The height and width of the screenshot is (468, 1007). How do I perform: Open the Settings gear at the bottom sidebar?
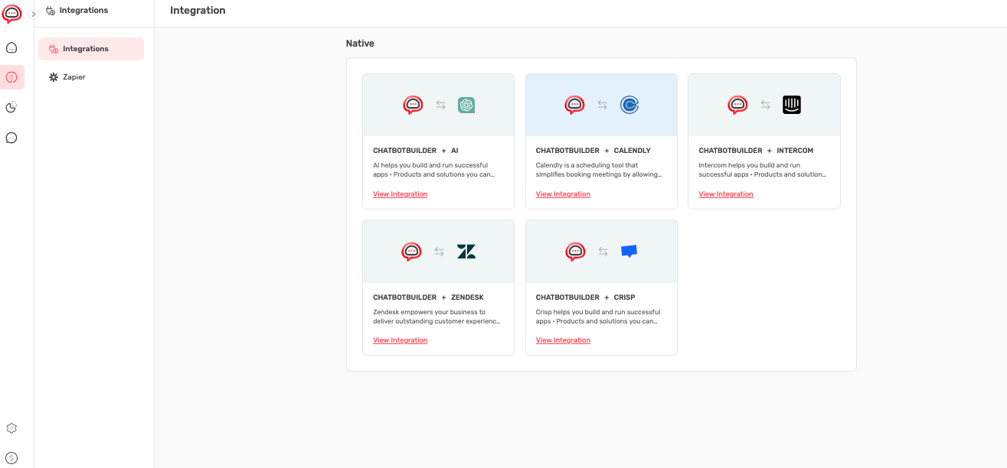(11, 428)
